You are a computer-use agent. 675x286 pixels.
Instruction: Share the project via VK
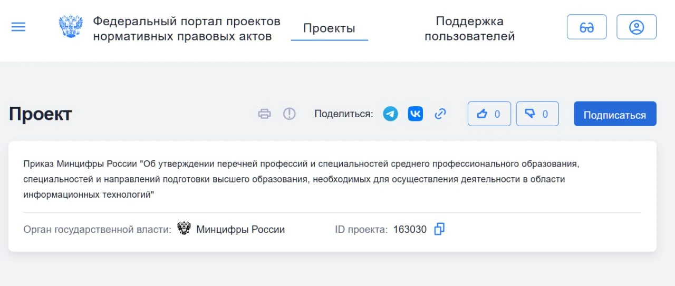coord(415,114)
